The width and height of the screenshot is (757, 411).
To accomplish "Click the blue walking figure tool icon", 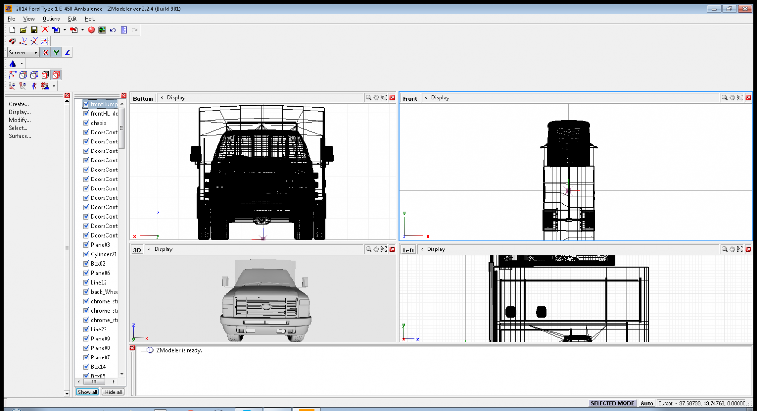I will tap(34, 86).
